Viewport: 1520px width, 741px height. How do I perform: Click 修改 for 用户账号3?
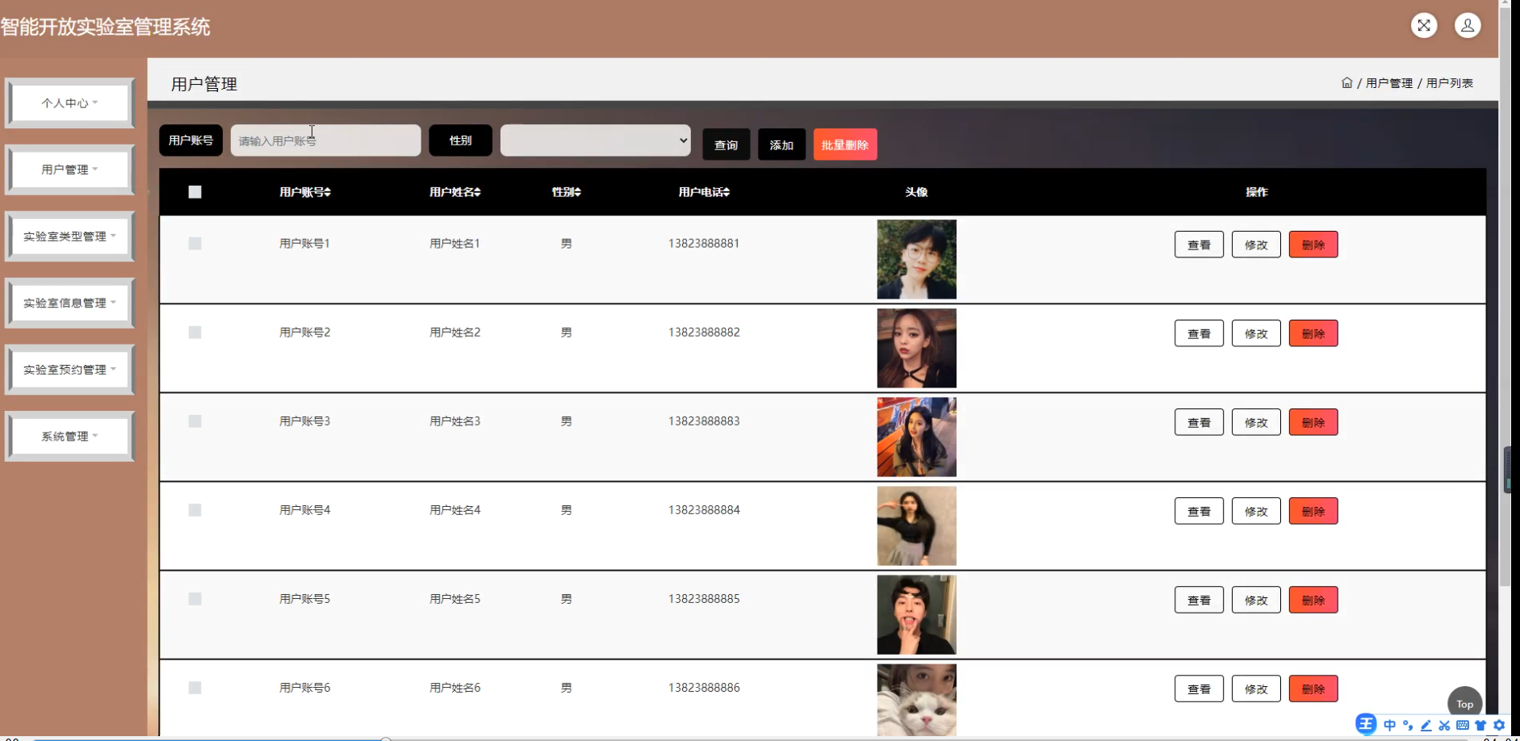click(x=1256, y=422)
